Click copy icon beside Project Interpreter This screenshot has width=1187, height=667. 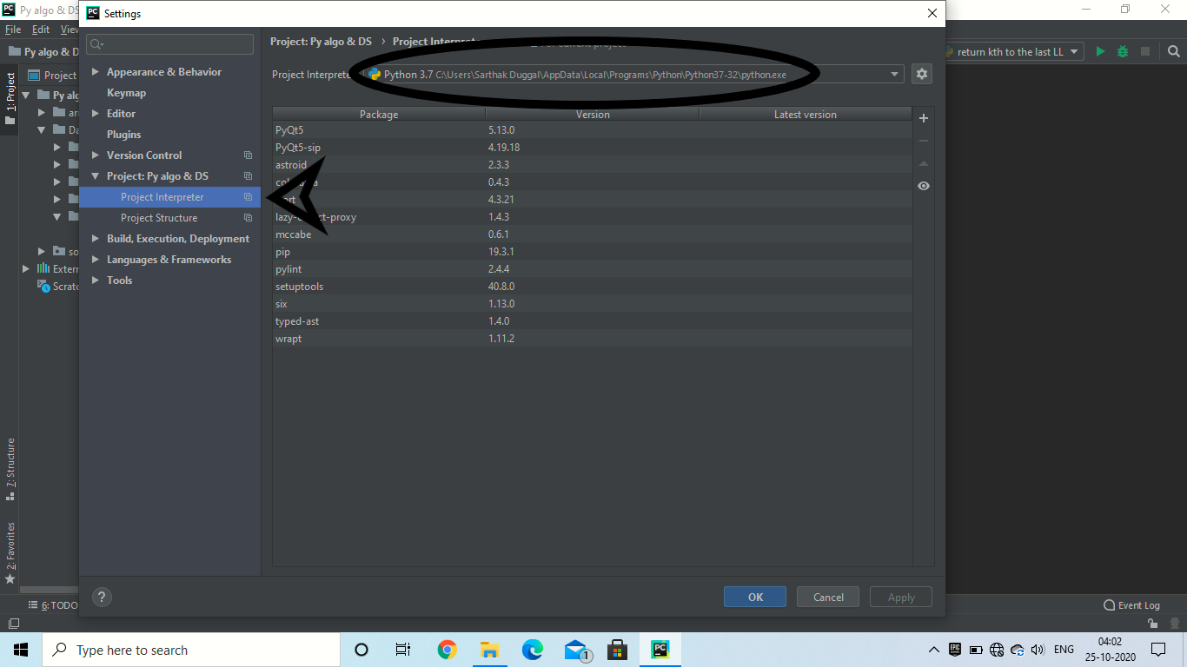point(248,197)
